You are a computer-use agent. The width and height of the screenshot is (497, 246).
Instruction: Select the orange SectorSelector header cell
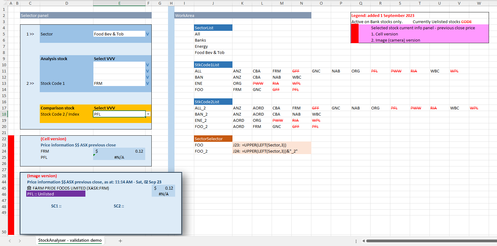[x=213, y=139]
